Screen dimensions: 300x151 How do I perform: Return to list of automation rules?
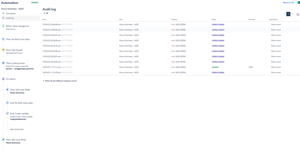pyautogui.click(x=288, y=3)
